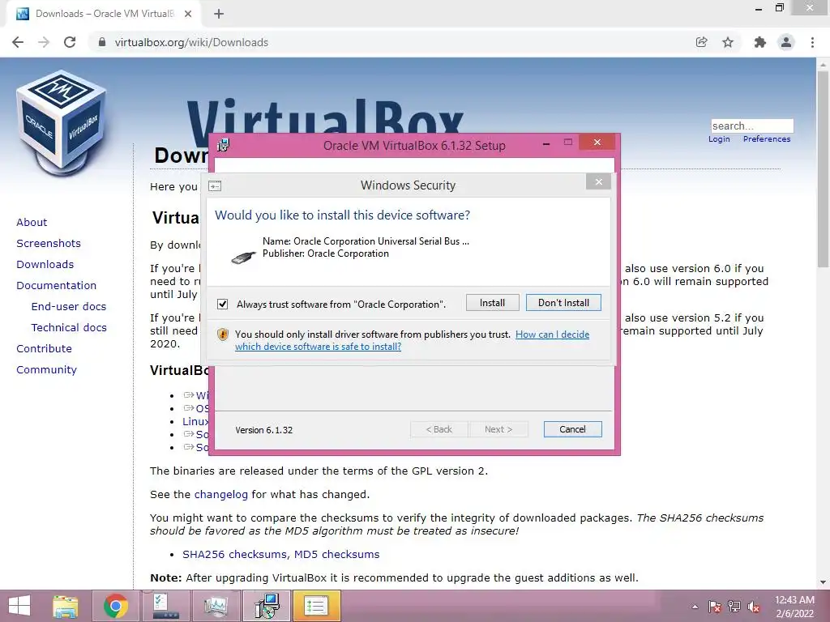Viewport: 830px width, 622px height.
Task: Open Server Manager taskbar icon
Action: (x=165, y=606)
